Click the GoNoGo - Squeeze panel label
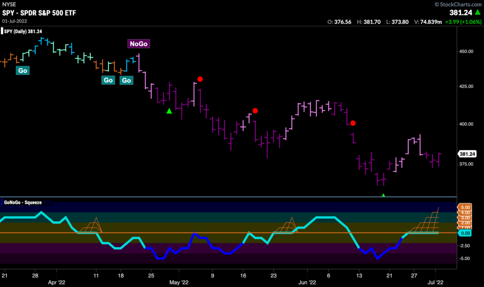The image size is (484, 287). tap(23, 203)
